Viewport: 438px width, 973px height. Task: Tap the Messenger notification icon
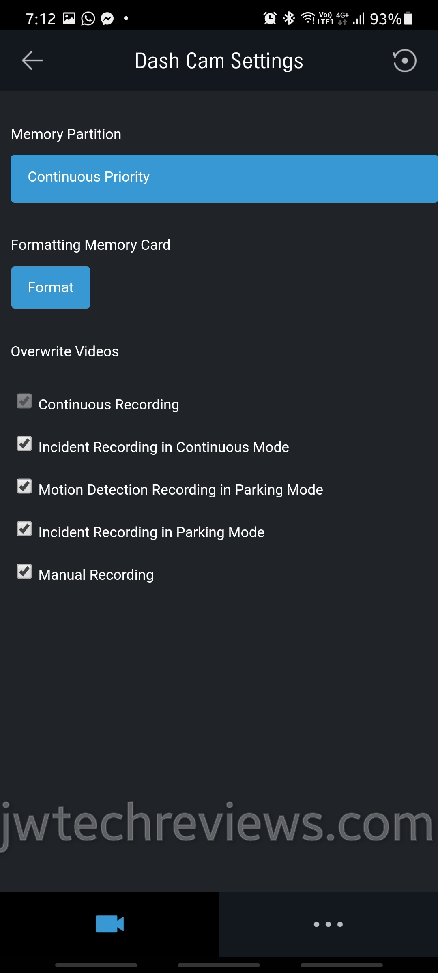click(107, 18)
